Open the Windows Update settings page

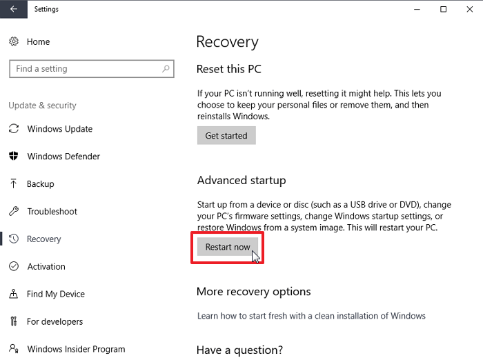[59, 129]
